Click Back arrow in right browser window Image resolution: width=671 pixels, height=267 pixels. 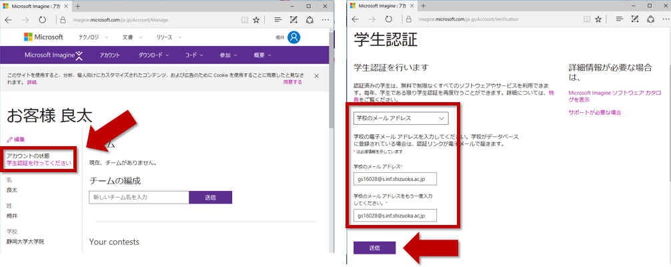point(356,19)
